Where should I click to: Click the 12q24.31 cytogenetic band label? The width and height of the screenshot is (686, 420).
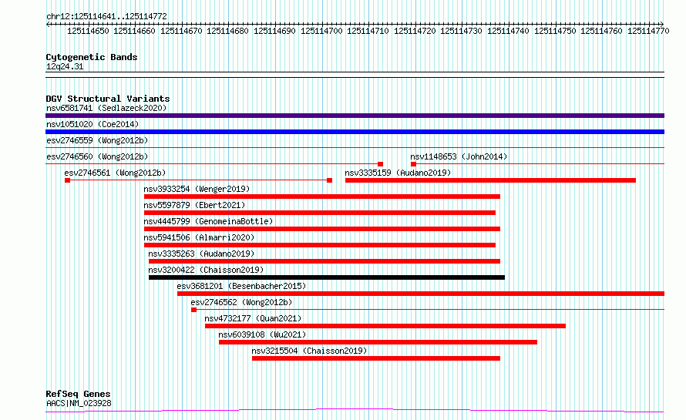tap(65, 66)
